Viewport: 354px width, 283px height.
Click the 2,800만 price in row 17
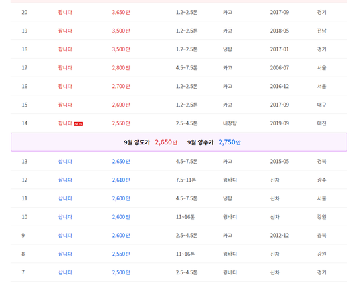(121, 68)
